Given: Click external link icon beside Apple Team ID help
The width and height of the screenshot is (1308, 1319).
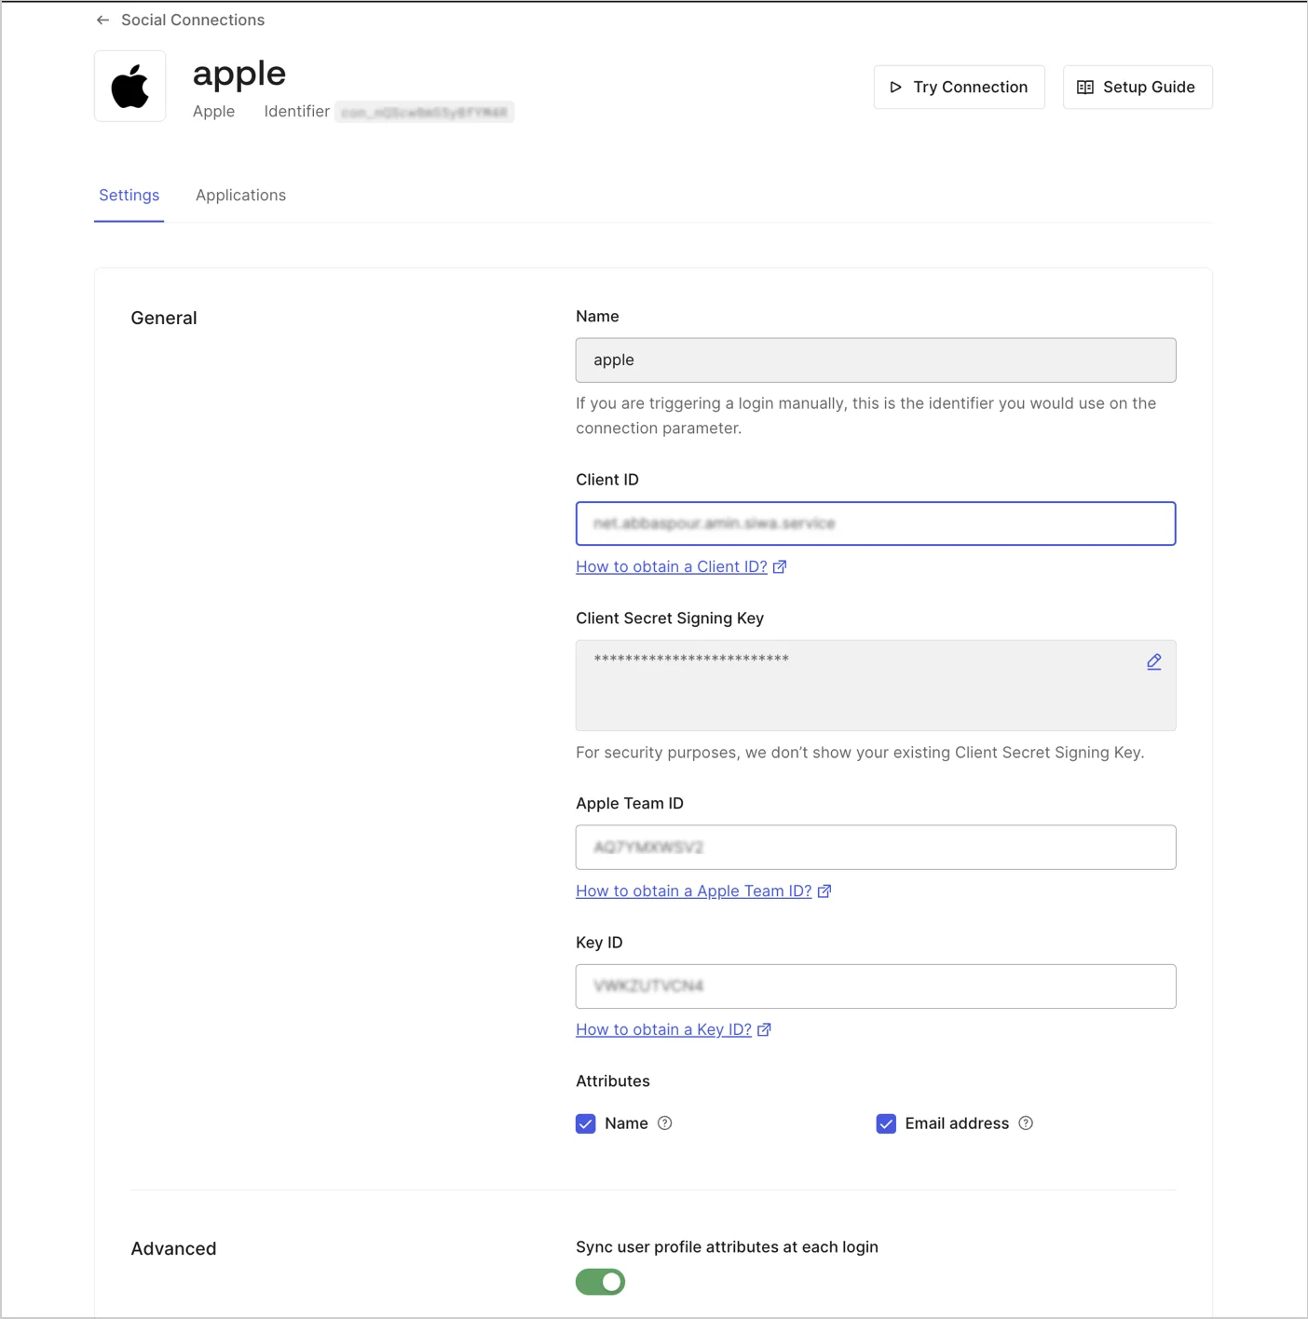Looking at the screenshot, I should (824, 891).
